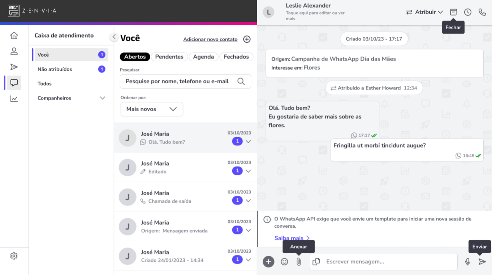Open the Mais novos sort dropdown
Screen dimensions: 492x275
152,109
